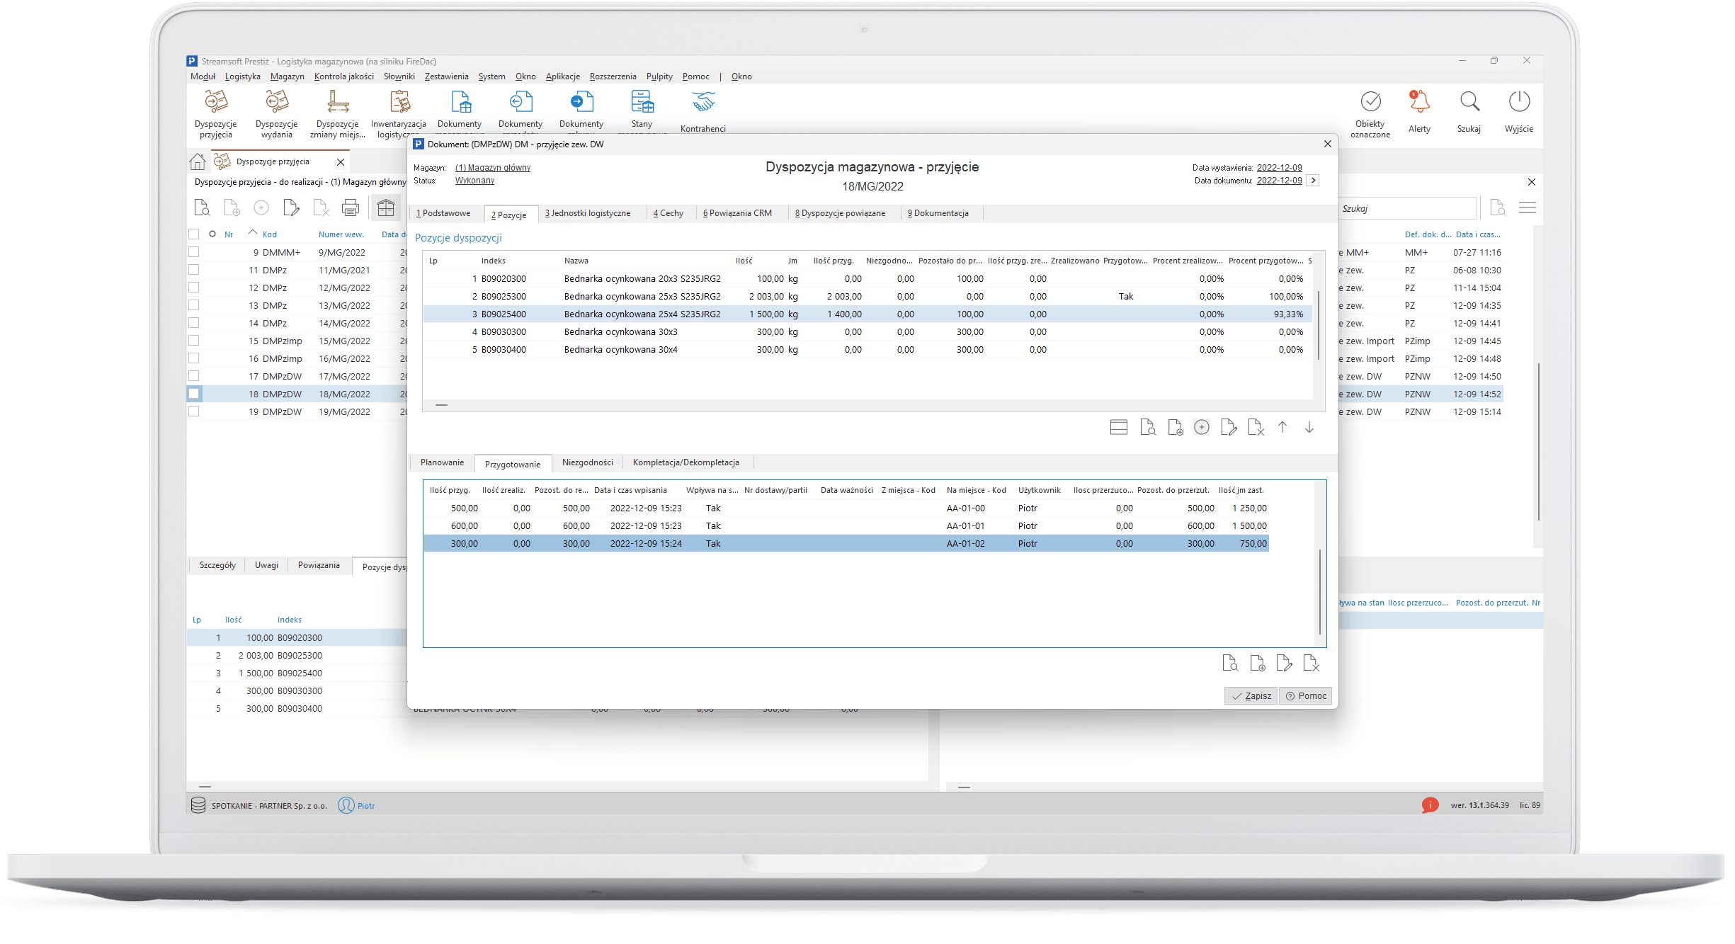The height and width of the screenshot is (944, 1735).
Task: Open Powiązania tab in background window
Action: (x=319, y=565)
